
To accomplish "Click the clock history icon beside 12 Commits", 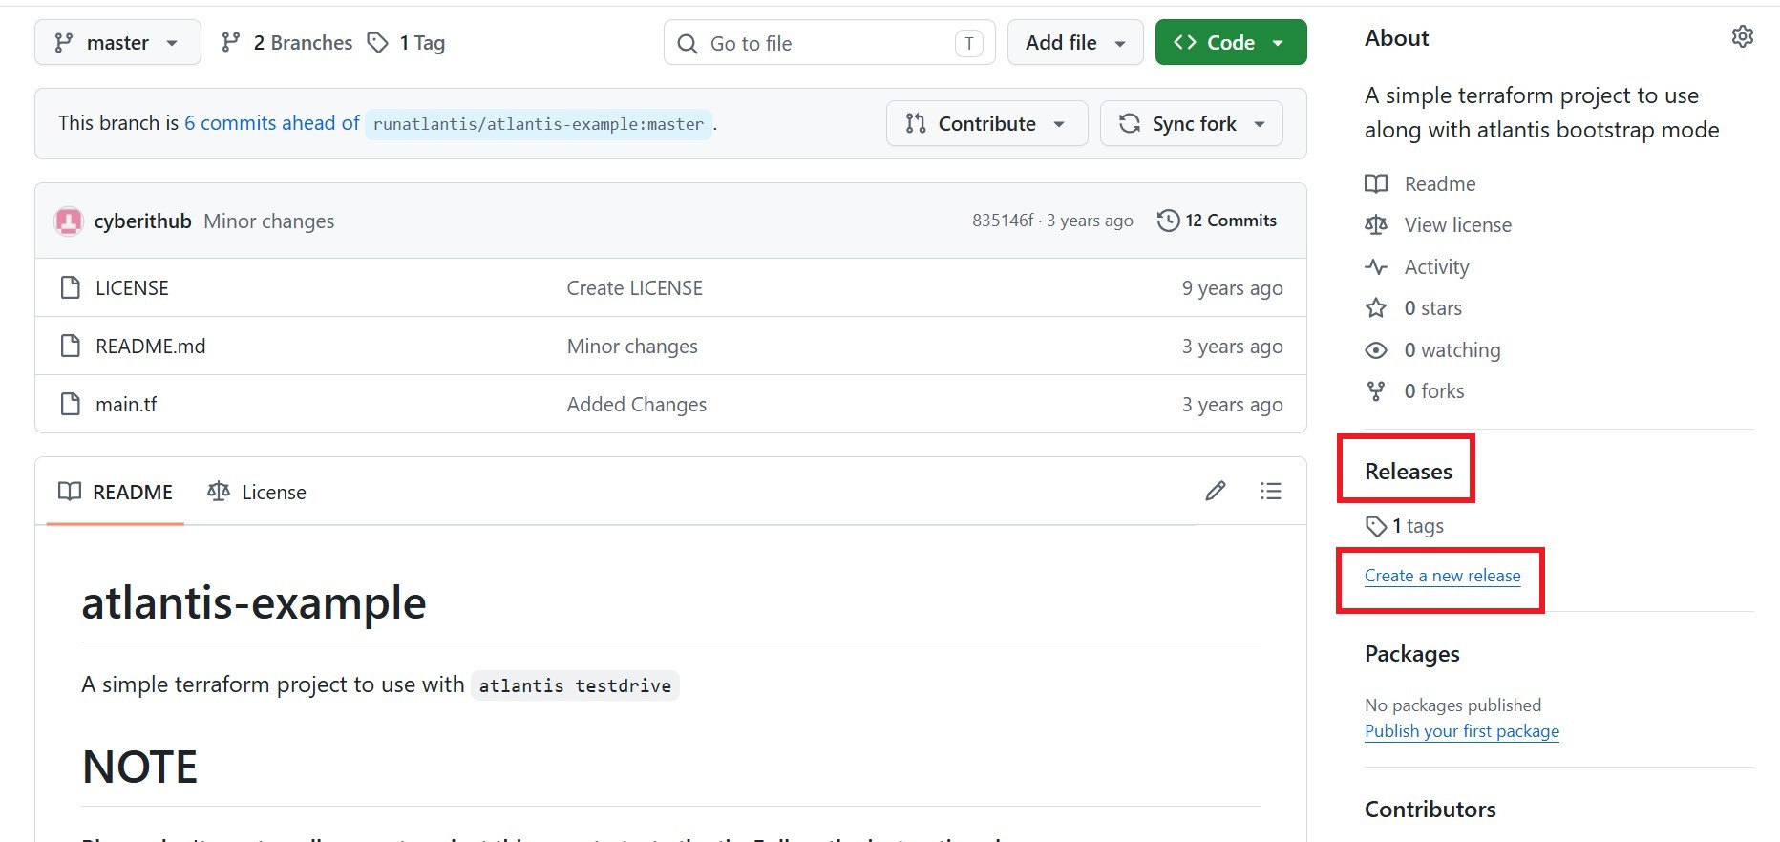I will 1168,221.
